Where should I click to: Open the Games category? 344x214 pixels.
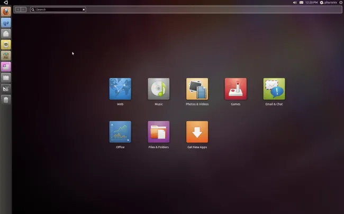click(236, 89)
